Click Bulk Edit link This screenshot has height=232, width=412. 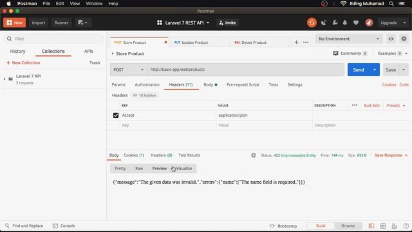click(x=371, y=106)
